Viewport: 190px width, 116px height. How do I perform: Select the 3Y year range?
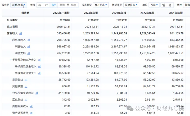[40, 5]
